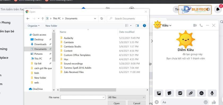This screenshot has width=223, height=105.
Task: Open emoji picker in message box
Action: point(205,102)
